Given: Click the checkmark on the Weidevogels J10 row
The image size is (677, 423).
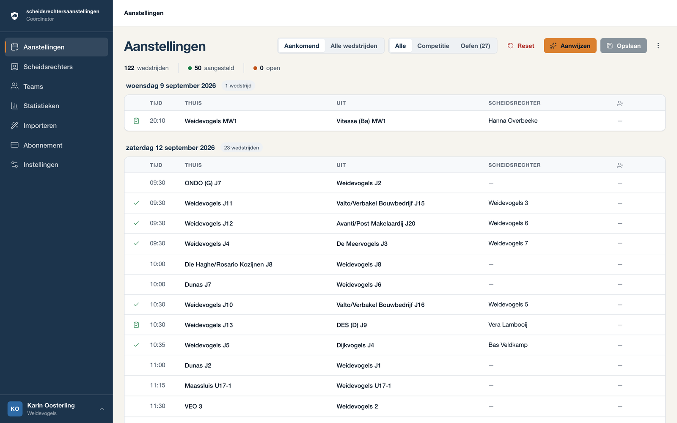Looking at the screenshot, I should pos(136,305).
